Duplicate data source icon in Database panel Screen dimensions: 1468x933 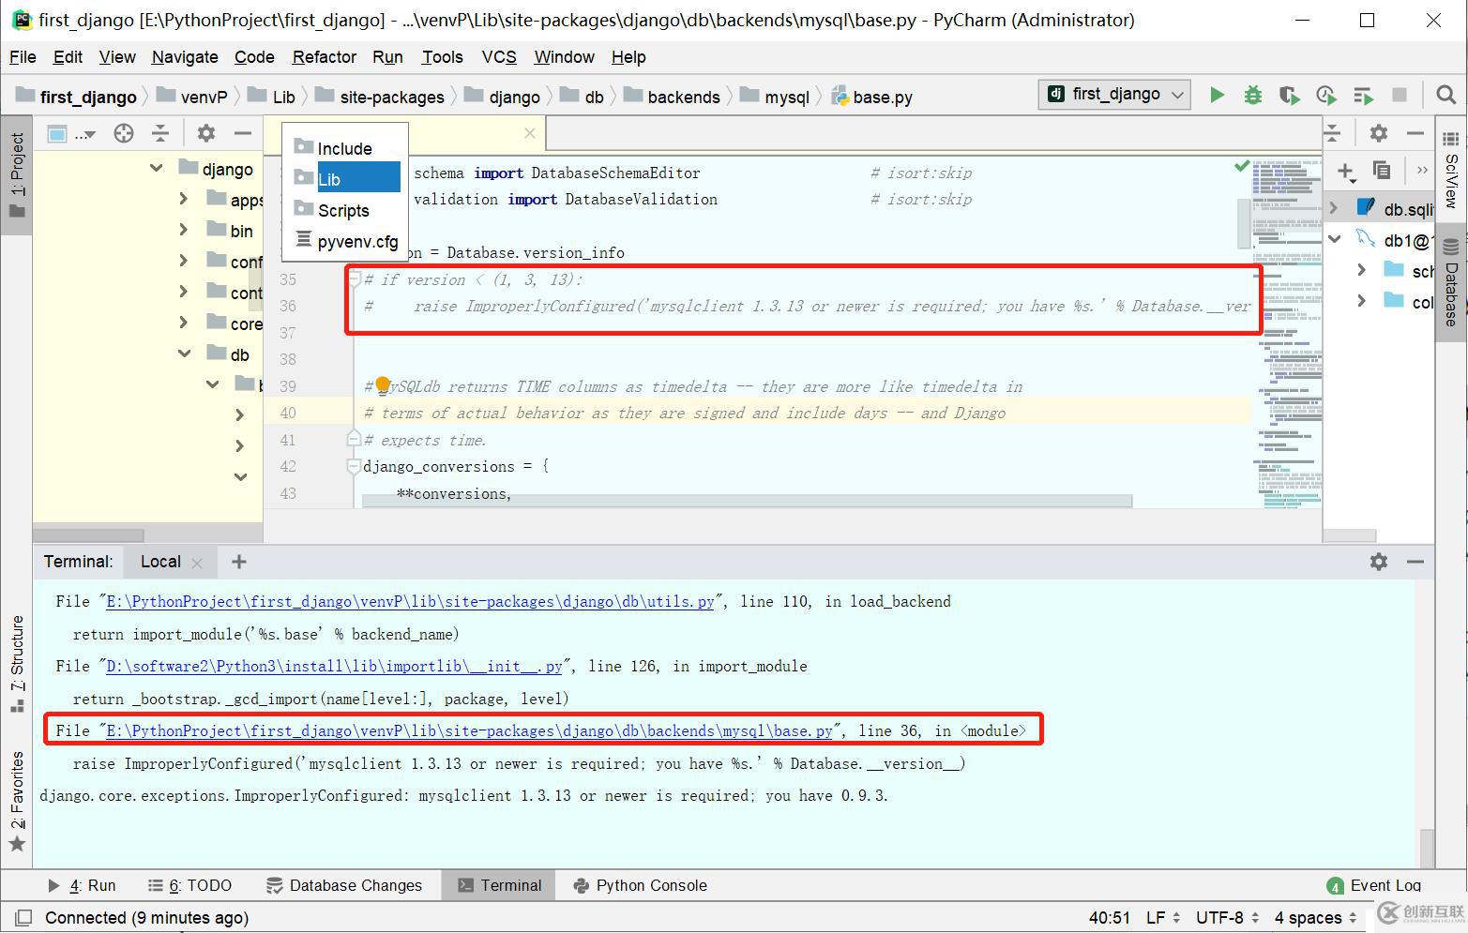[x=1381, y=170]
